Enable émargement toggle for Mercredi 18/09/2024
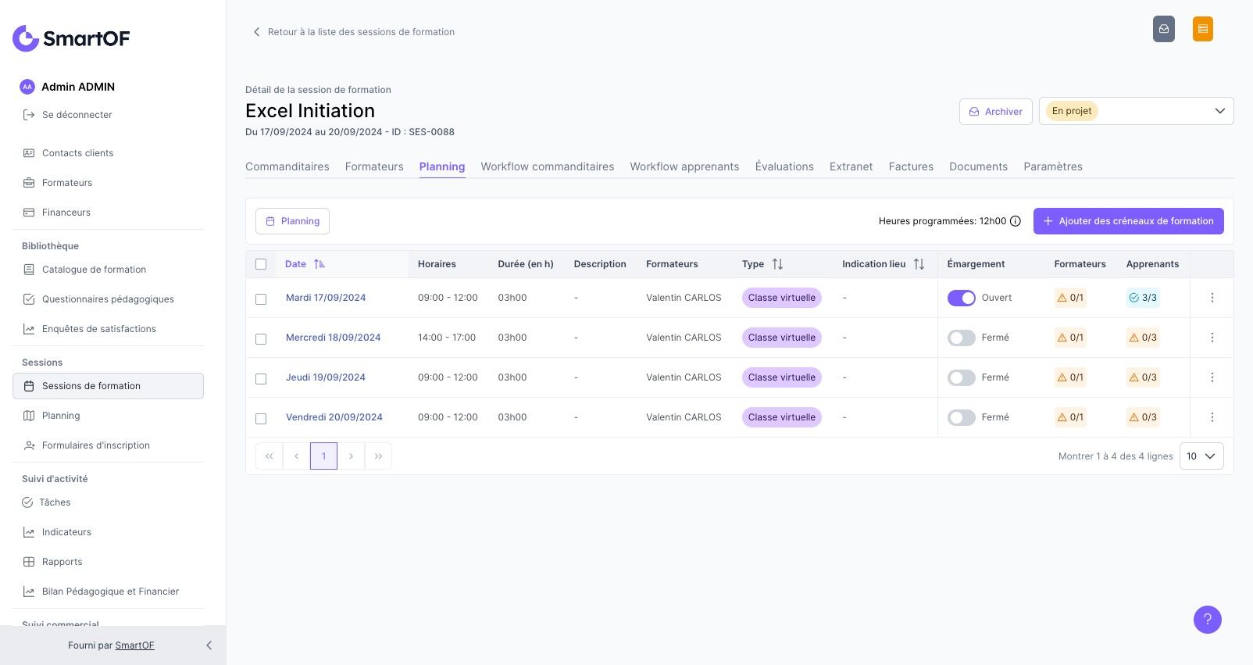Viewport: 1253px width, 665px height. click(961, 338)
